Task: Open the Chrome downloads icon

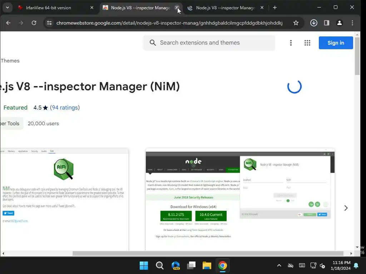Action: tap(314, 23)
